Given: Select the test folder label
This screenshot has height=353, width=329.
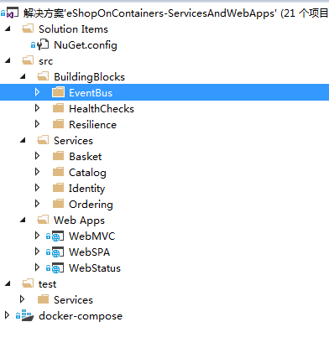Looking at the screenshot, I should pyautogui.click(x=47, y=284).
